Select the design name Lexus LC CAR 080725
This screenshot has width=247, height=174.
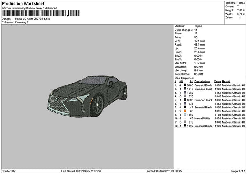(x=33, y=19)
